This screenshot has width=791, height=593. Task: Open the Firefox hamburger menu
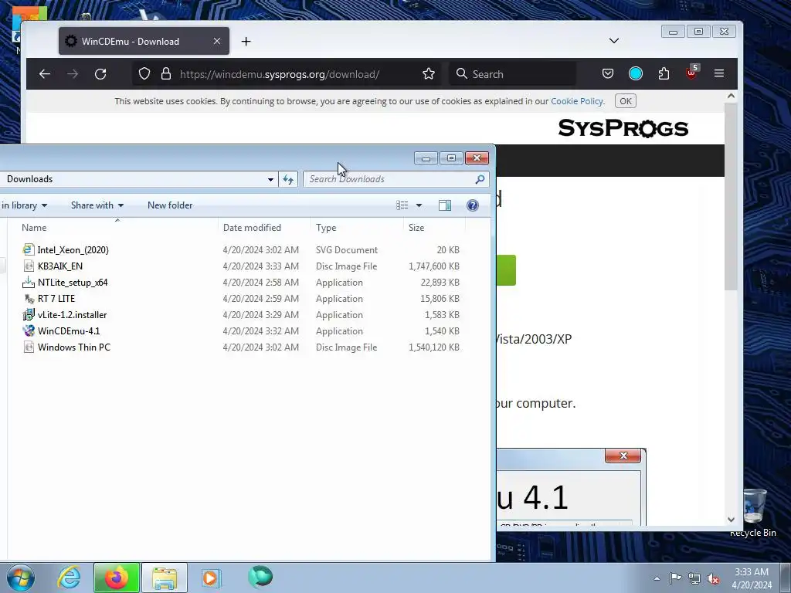(719, 73)
